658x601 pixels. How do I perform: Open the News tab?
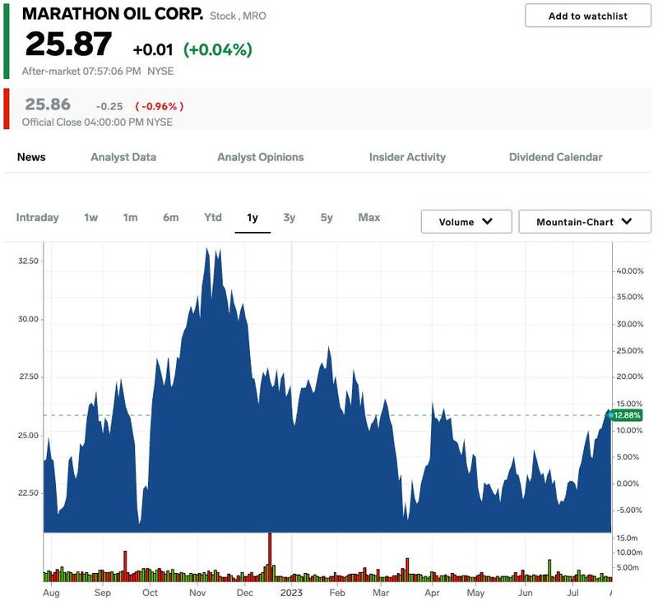point(31,157)
